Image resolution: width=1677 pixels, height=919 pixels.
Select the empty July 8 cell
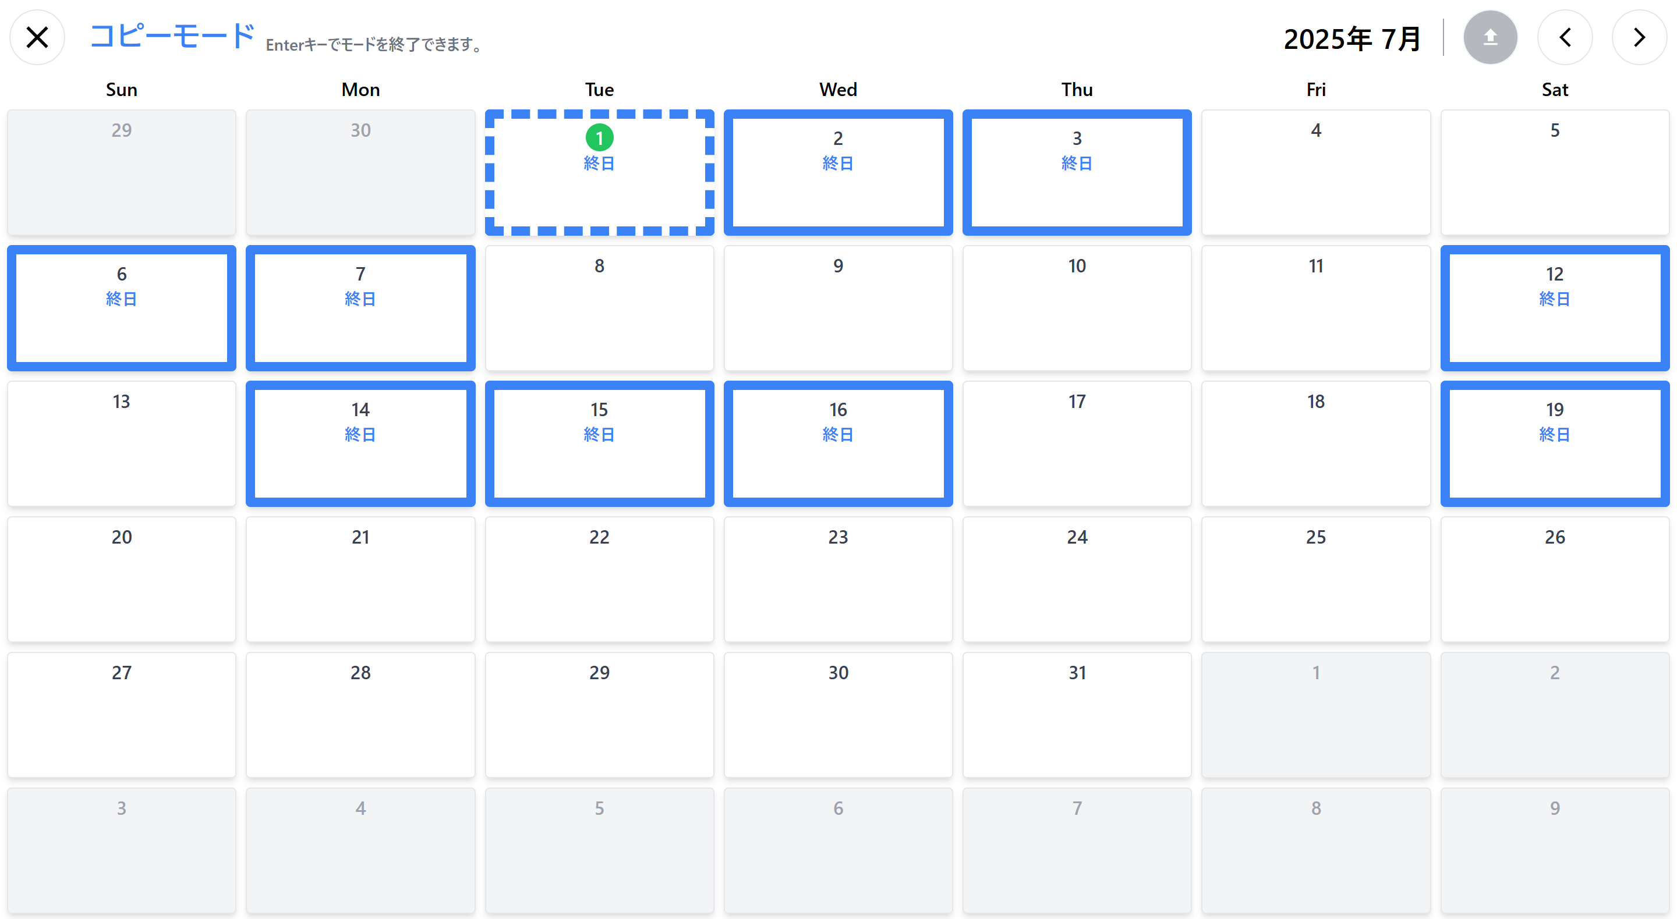[x=599, y=308]
